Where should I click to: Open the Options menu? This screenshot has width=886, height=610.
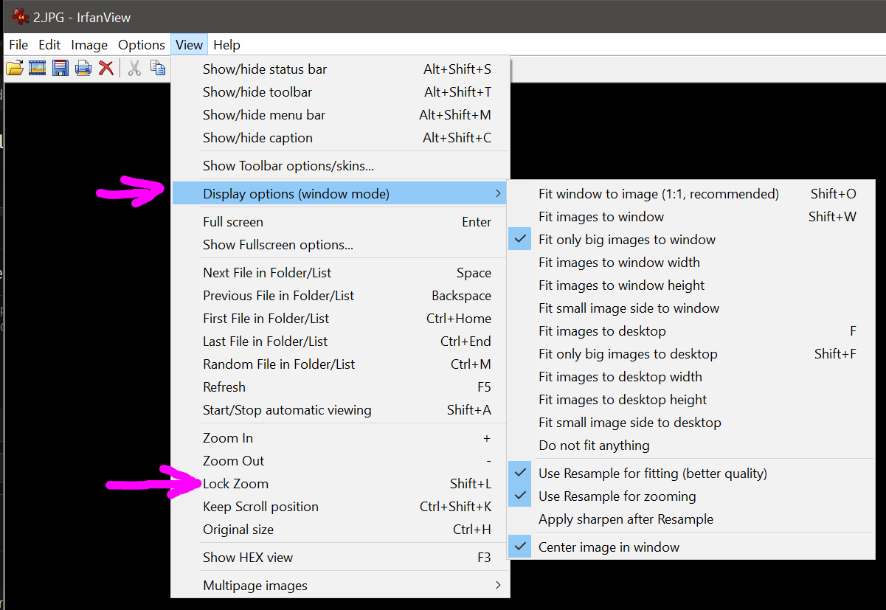(142, 45)
